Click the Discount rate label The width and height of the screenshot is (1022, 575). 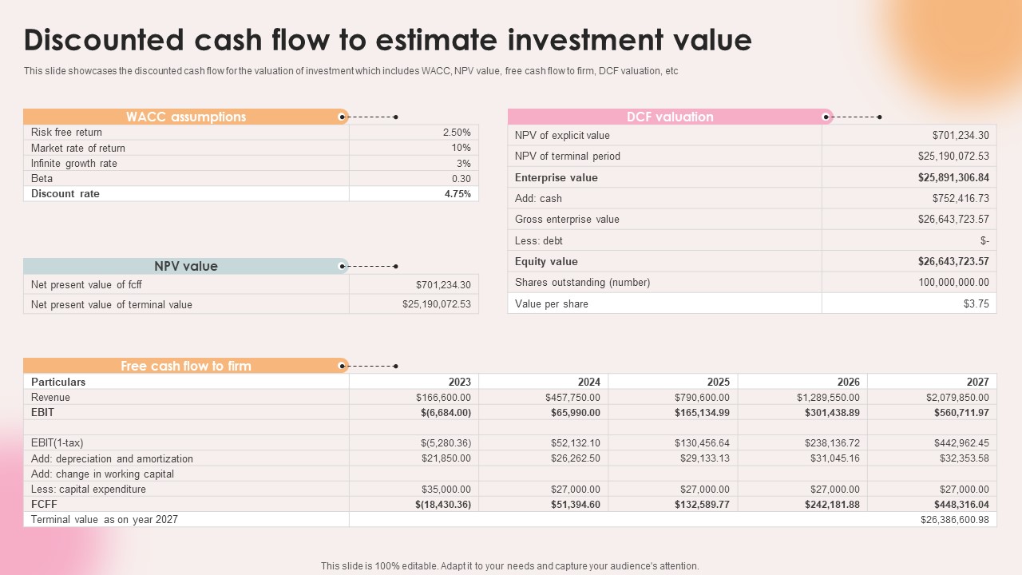click(x=65, y=193)
